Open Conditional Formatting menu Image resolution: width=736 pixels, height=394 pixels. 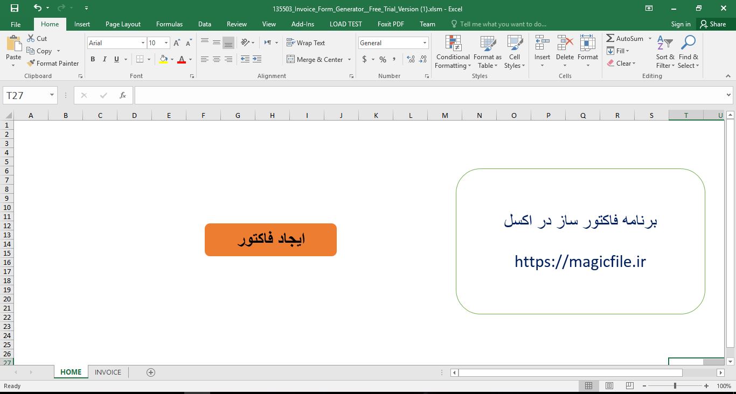click(x=453, y=52)
